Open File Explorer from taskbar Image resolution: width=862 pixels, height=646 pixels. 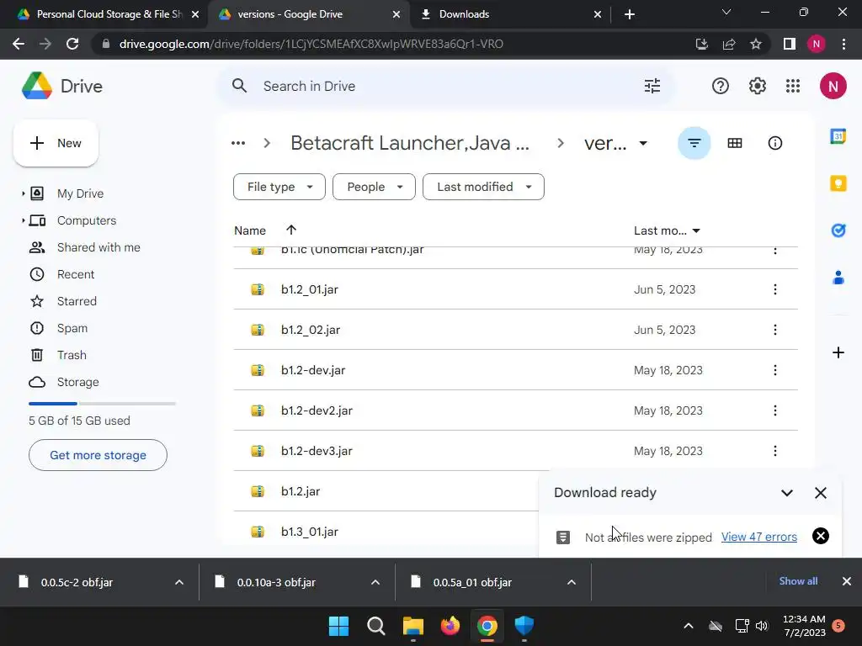(x=412, y=626)
